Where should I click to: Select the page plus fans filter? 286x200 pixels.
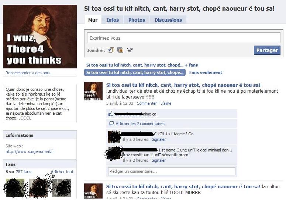pyautogui.click(x=142, y=65)
